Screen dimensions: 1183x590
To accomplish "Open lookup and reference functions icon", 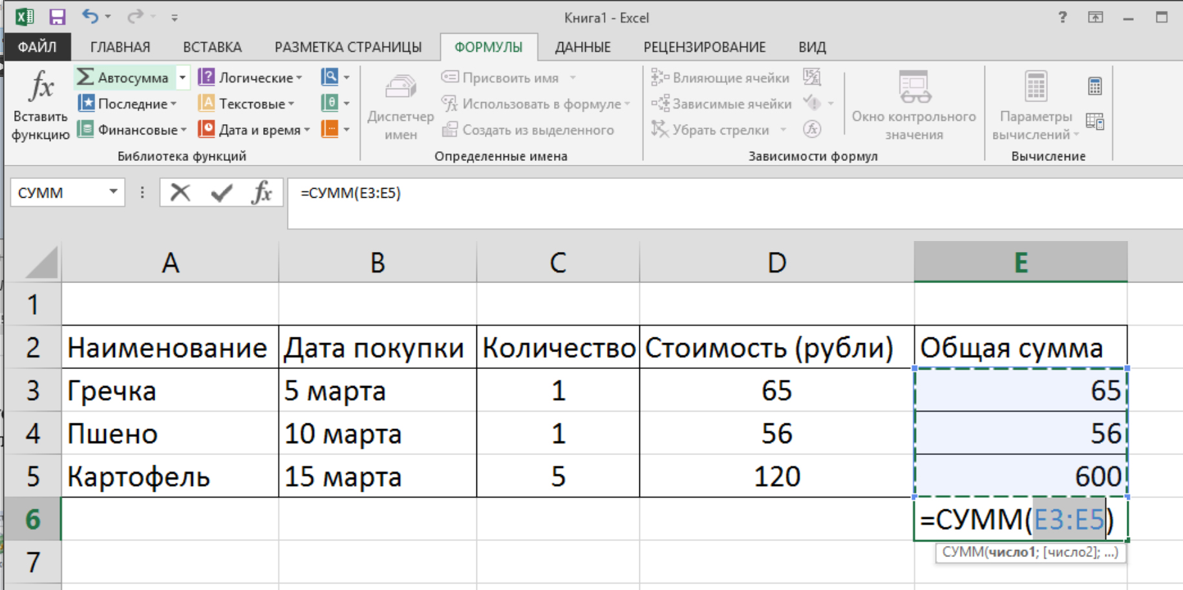I will (336, 78).
